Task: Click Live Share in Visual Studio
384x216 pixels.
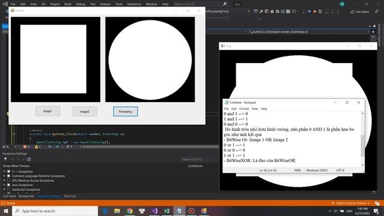Action: 359,12
